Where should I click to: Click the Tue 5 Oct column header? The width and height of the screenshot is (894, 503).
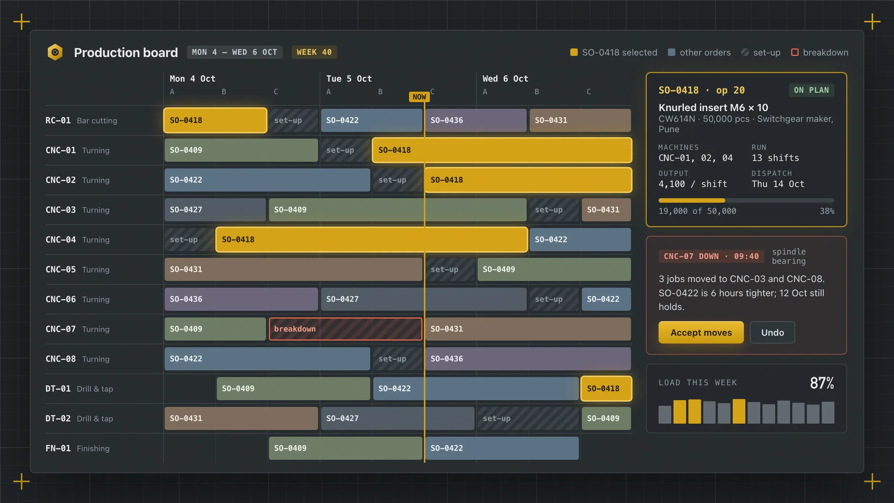[x=349, y=79]
